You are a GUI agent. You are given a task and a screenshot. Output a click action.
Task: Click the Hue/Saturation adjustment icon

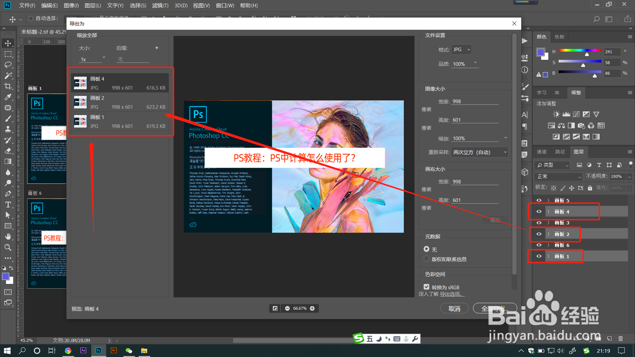(x=551, y=126)
